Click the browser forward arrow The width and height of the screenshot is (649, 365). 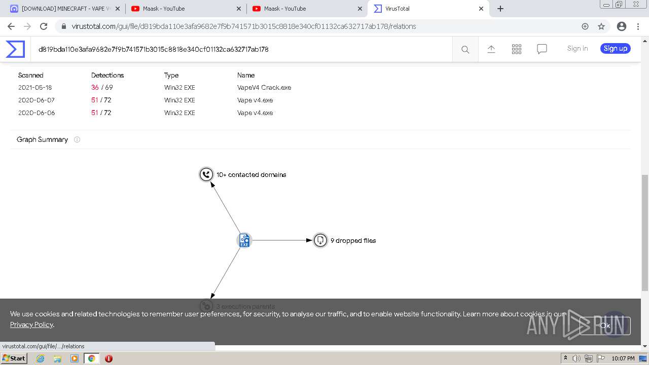tap(27, 26)
